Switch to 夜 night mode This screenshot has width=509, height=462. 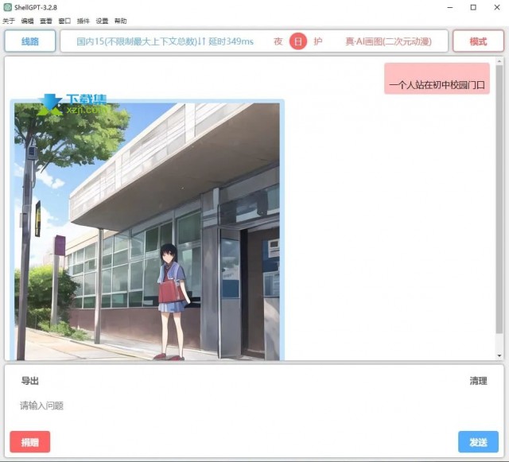278,41
